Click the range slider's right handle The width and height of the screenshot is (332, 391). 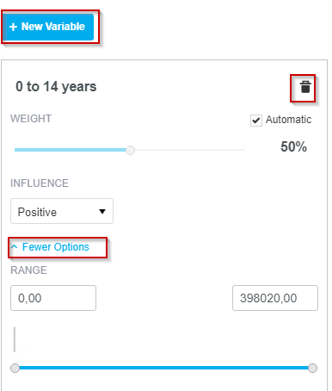click(x=312, y=368)
